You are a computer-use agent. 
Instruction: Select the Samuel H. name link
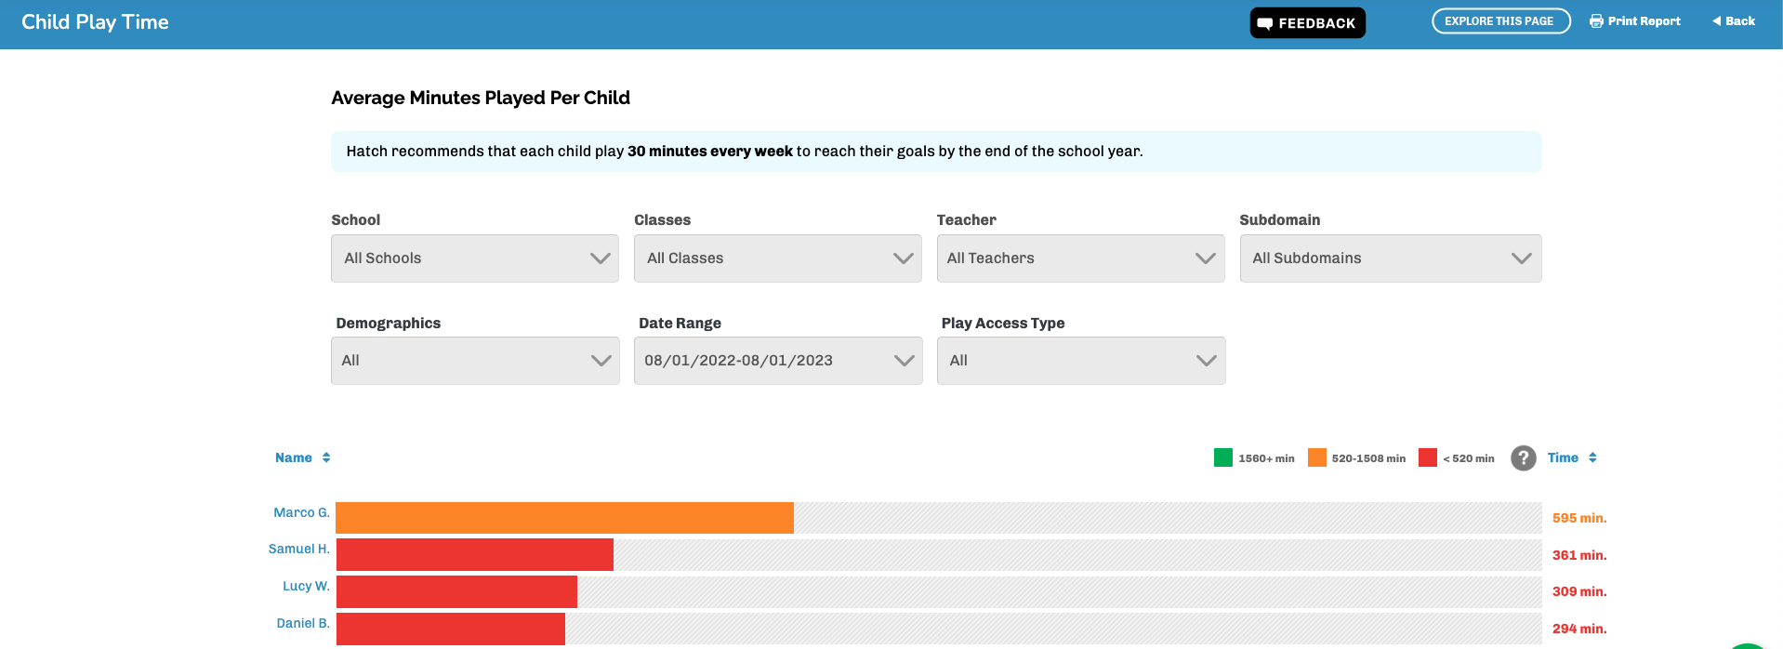point(298,550)
